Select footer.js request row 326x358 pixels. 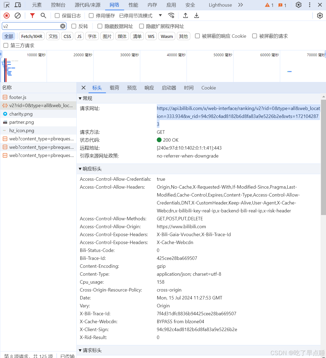pos(38,97)
